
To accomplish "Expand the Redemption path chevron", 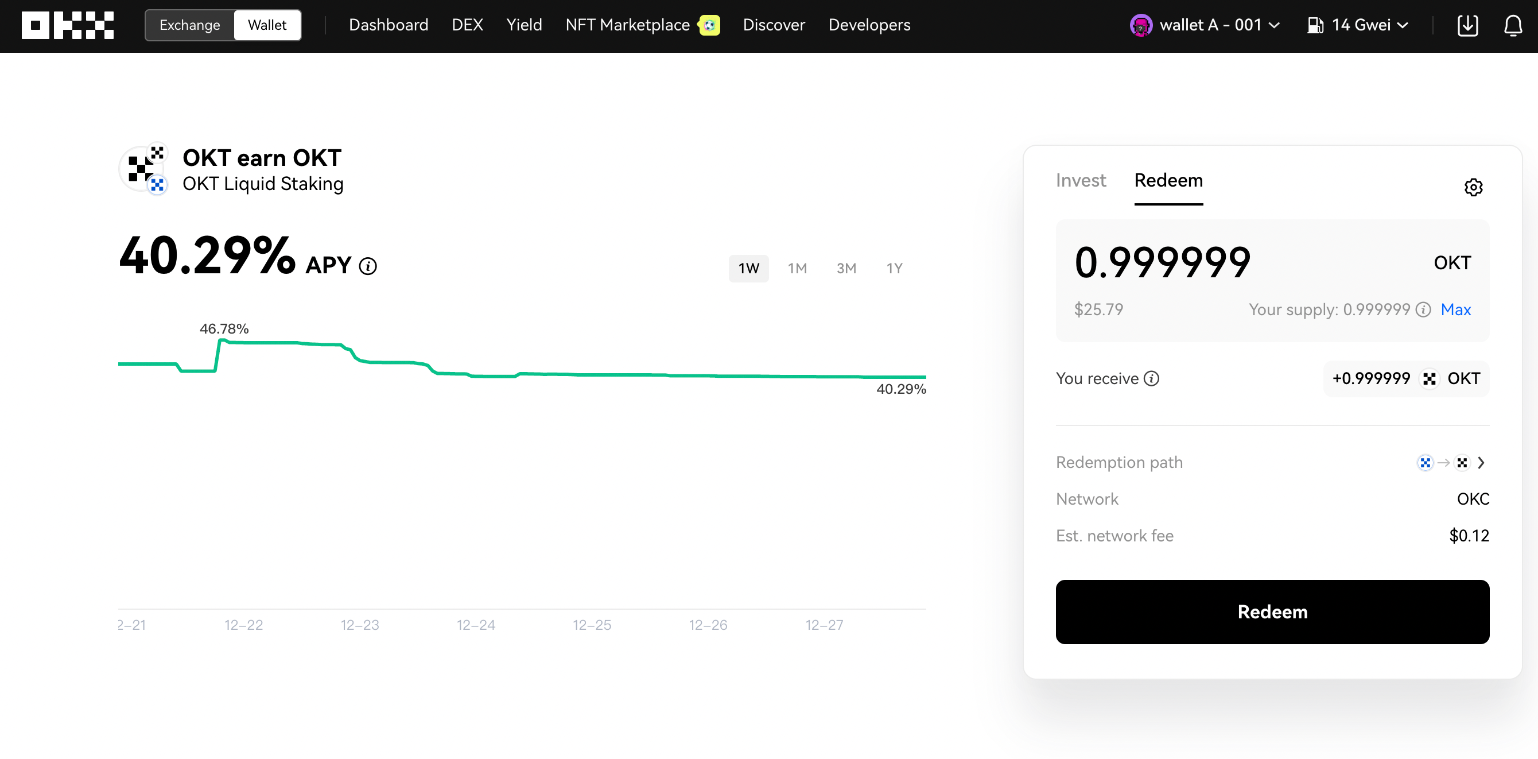I will pyautogui.click(x=1481, y=463).
